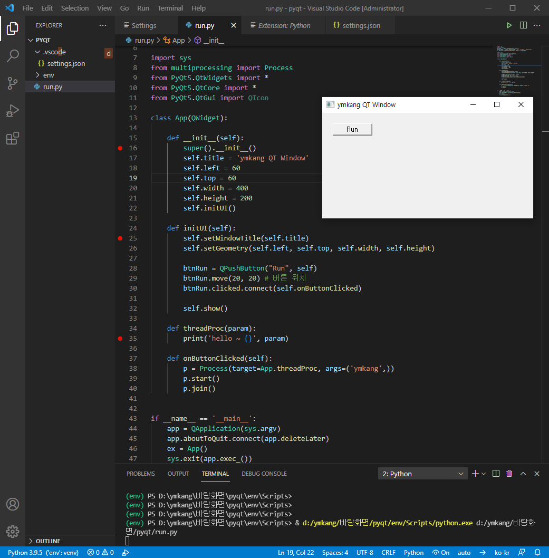The height and width of the screenshot is (558, 549).
Task: Toggle the Live Share On indicator
Action: click(441, 552)
